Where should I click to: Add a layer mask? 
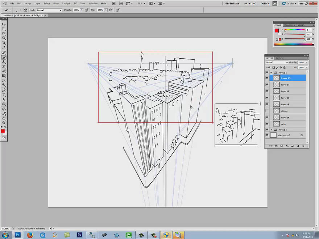point(282,146)
